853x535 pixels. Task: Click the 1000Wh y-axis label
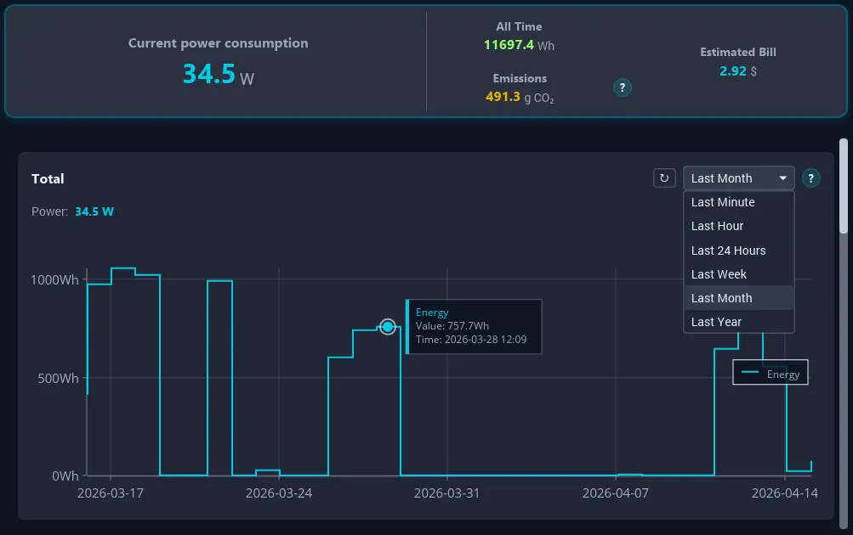click(54, 279)
